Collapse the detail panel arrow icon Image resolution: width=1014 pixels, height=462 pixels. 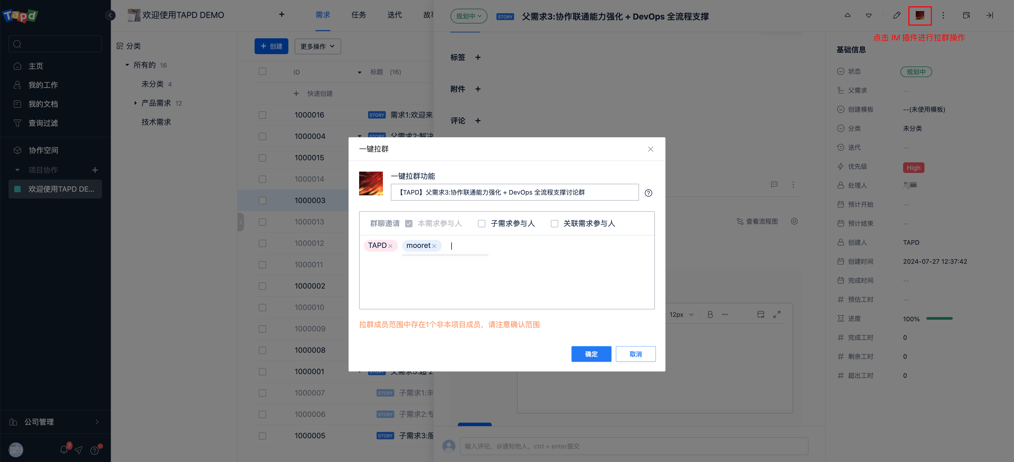tap(990, 15)
